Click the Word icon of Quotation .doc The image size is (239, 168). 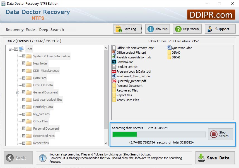pyautogui.click(x=169, y=48)
